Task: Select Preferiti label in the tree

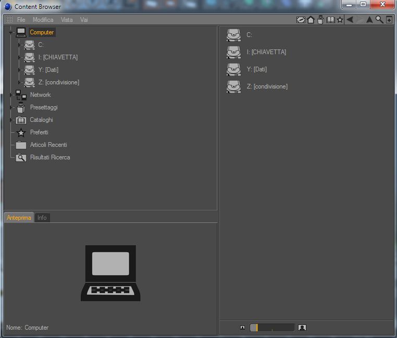Action: point(39,132)
